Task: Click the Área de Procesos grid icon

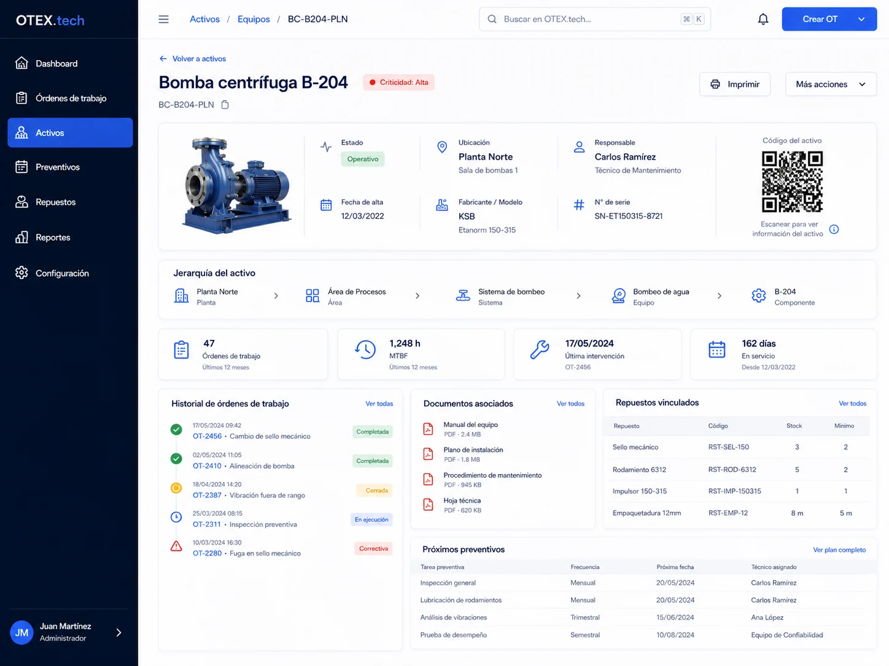Action: click(x=313, y=296)
